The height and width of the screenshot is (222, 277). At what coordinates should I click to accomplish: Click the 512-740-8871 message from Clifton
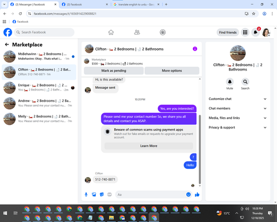point(105,179)
